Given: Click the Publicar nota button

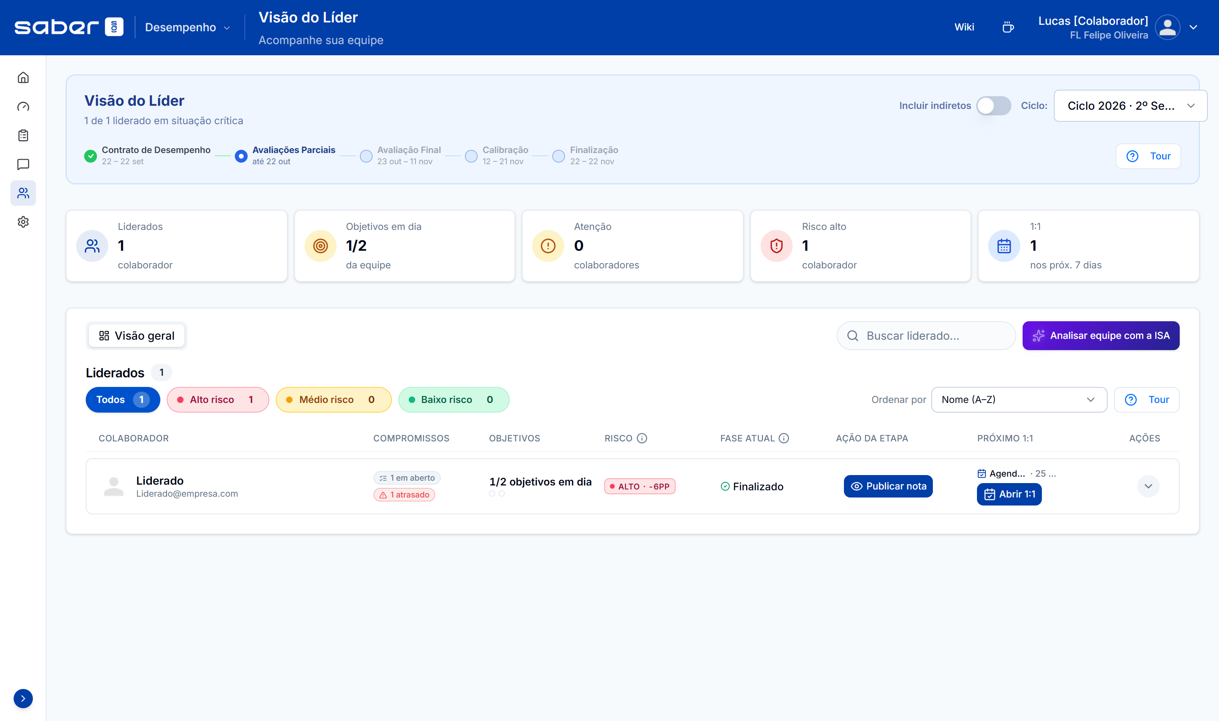Looking at the screenshot, I should pyautogui.click(x=888, y=486).
